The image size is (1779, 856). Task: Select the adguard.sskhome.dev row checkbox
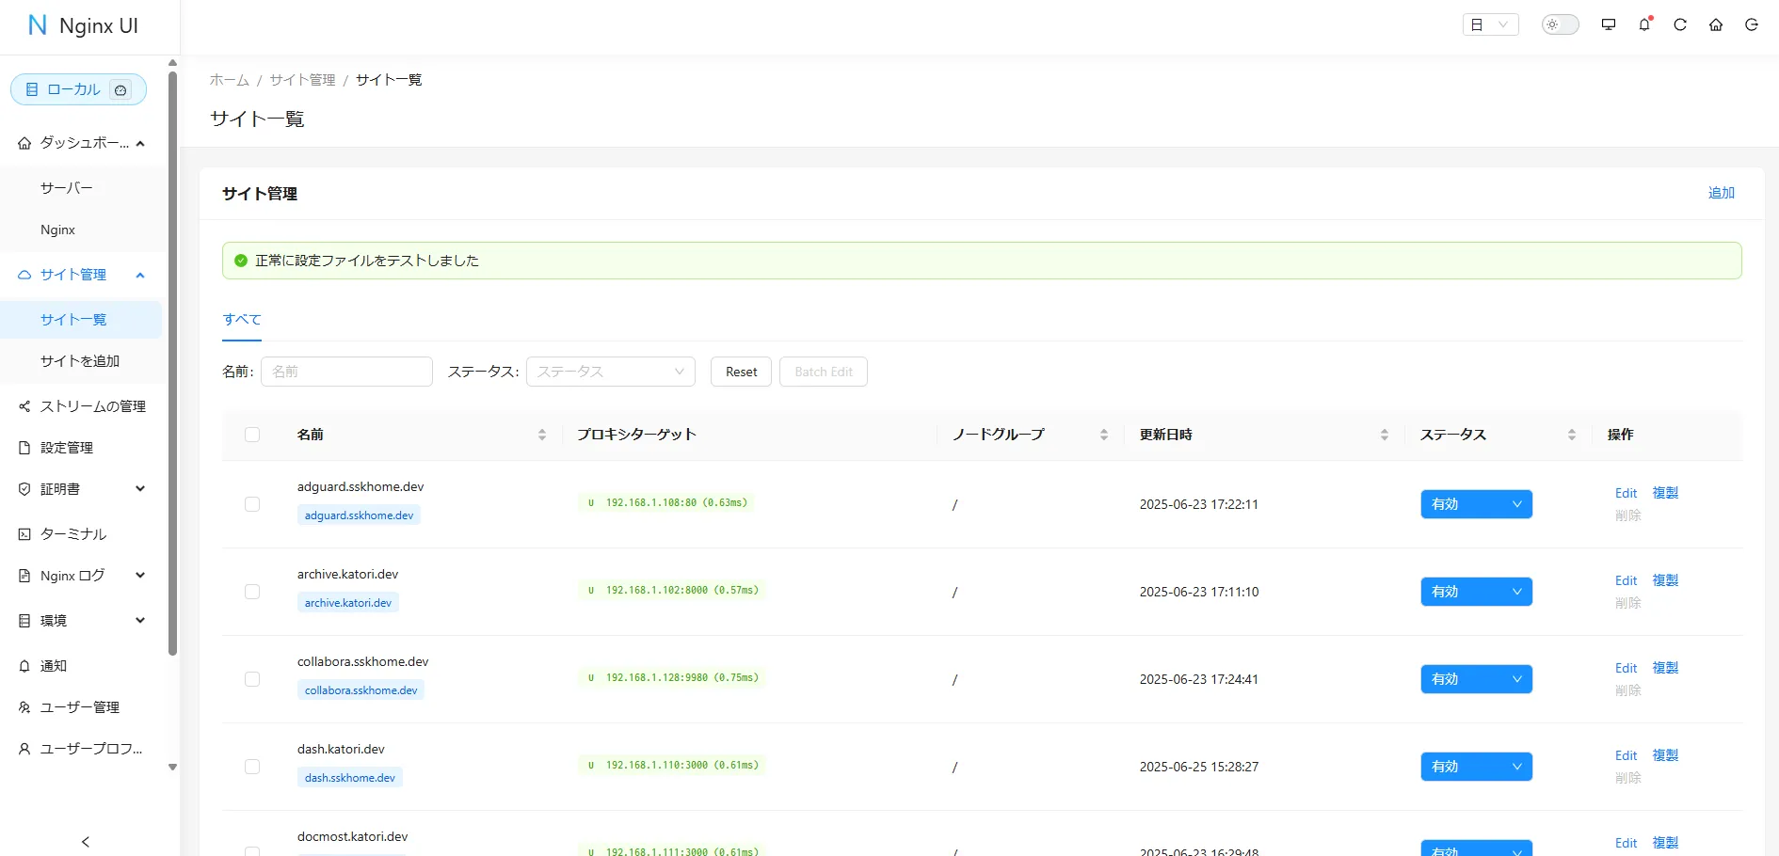pyautogui.click(x=252, y=504)
